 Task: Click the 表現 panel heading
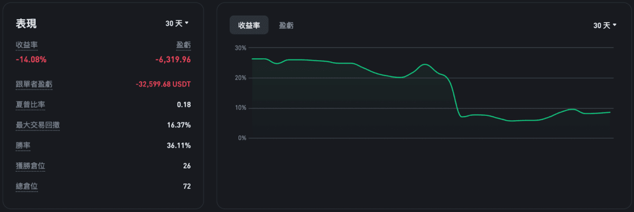point(26,23)
